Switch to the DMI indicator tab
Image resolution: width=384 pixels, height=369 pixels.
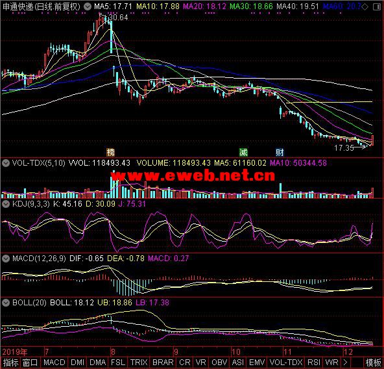tap(77, 363)
